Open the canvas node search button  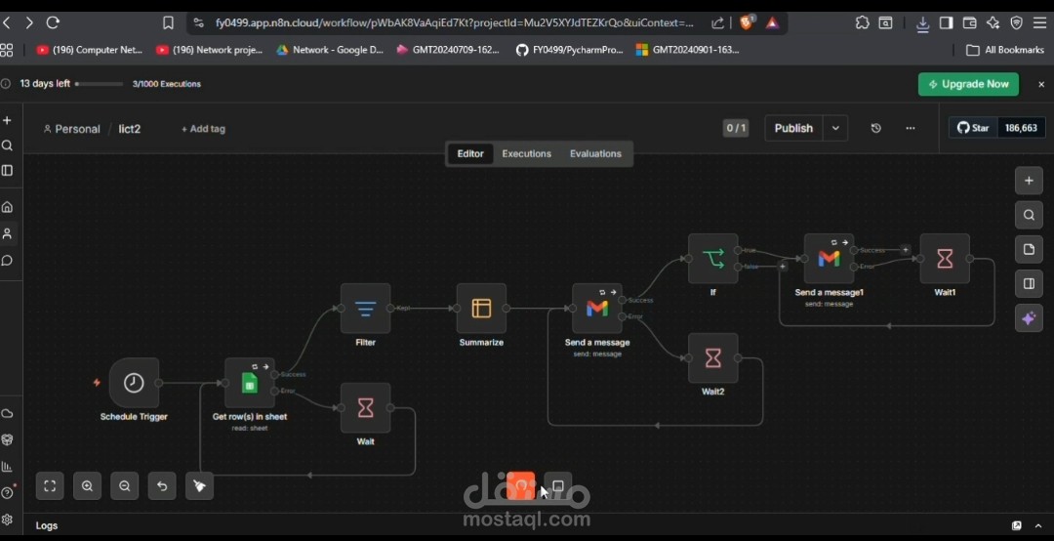point(1029,215)
